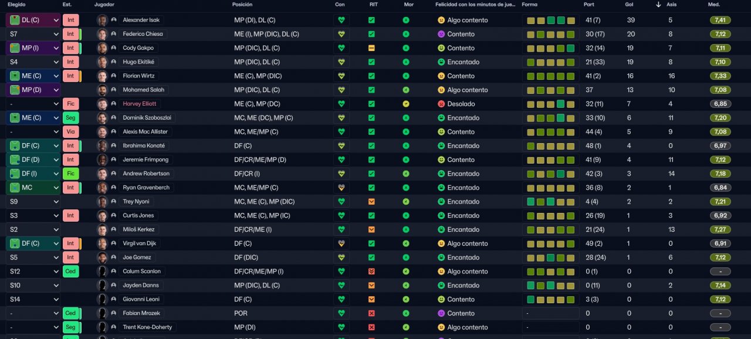Click Curtis Jones' condition heart icon

341,216
